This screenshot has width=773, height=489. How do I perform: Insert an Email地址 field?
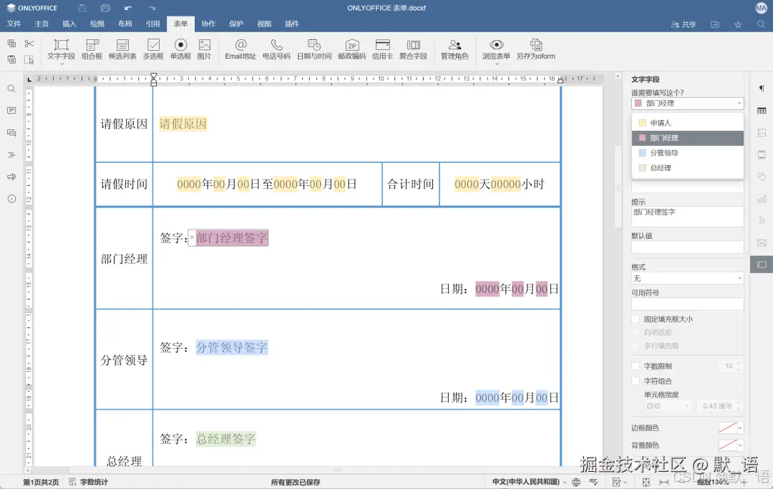click(240, 49)
